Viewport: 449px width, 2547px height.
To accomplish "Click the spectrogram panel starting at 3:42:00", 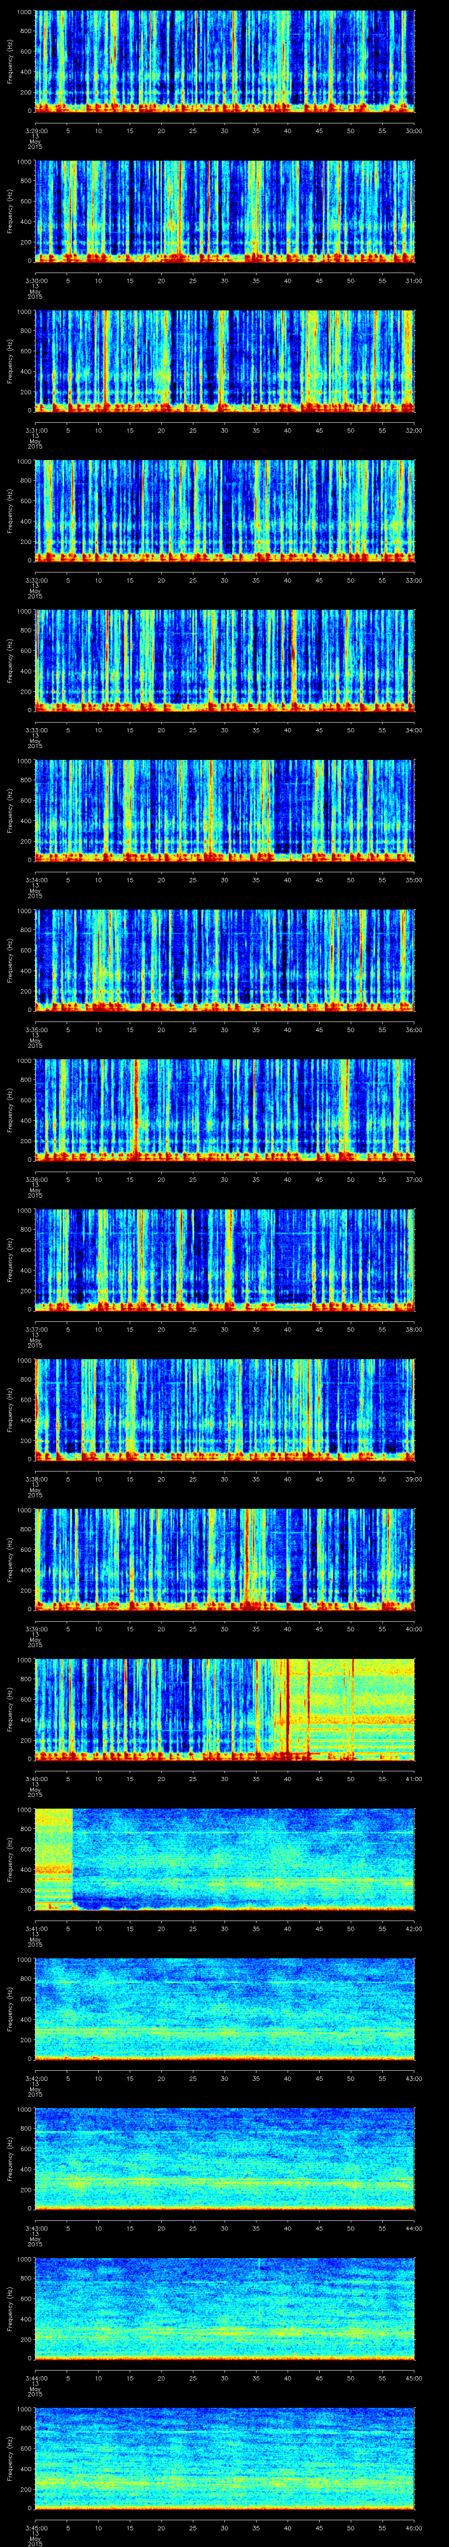I will (x=225, y=2007).
